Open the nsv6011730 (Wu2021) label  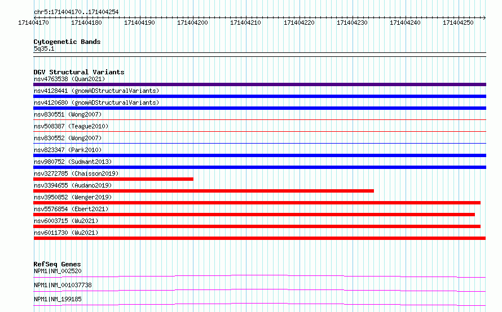66,233
